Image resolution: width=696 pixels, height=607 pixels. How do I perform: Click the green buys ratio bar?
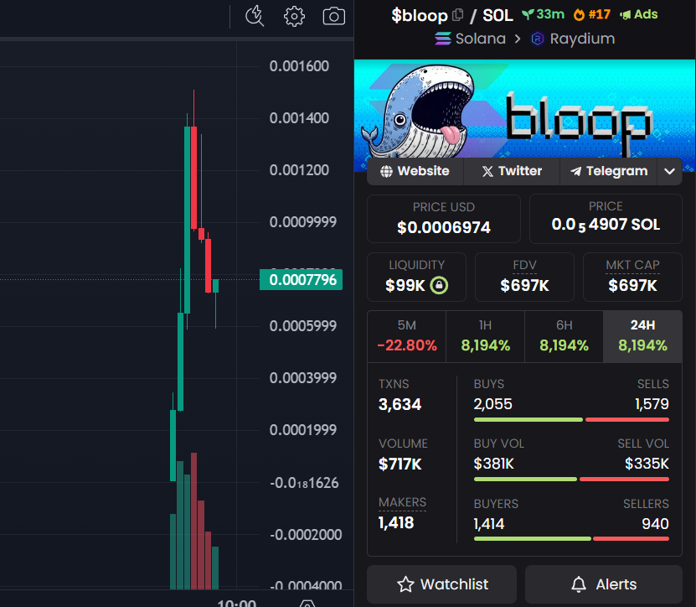[528, 419]
